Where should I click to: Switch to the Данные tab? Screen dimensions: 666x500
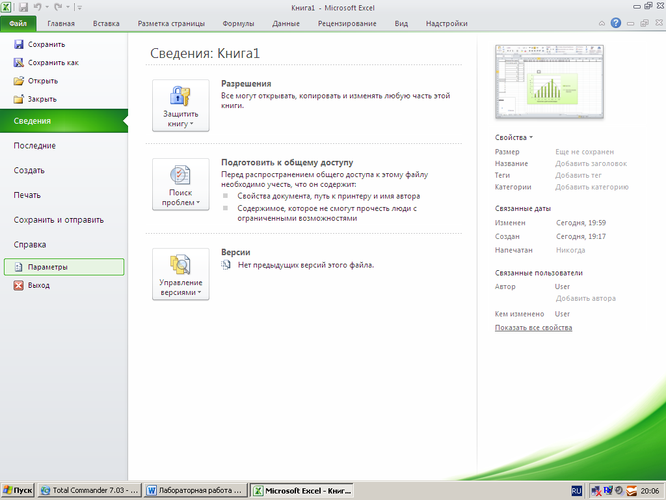click(x=286, y=23)
